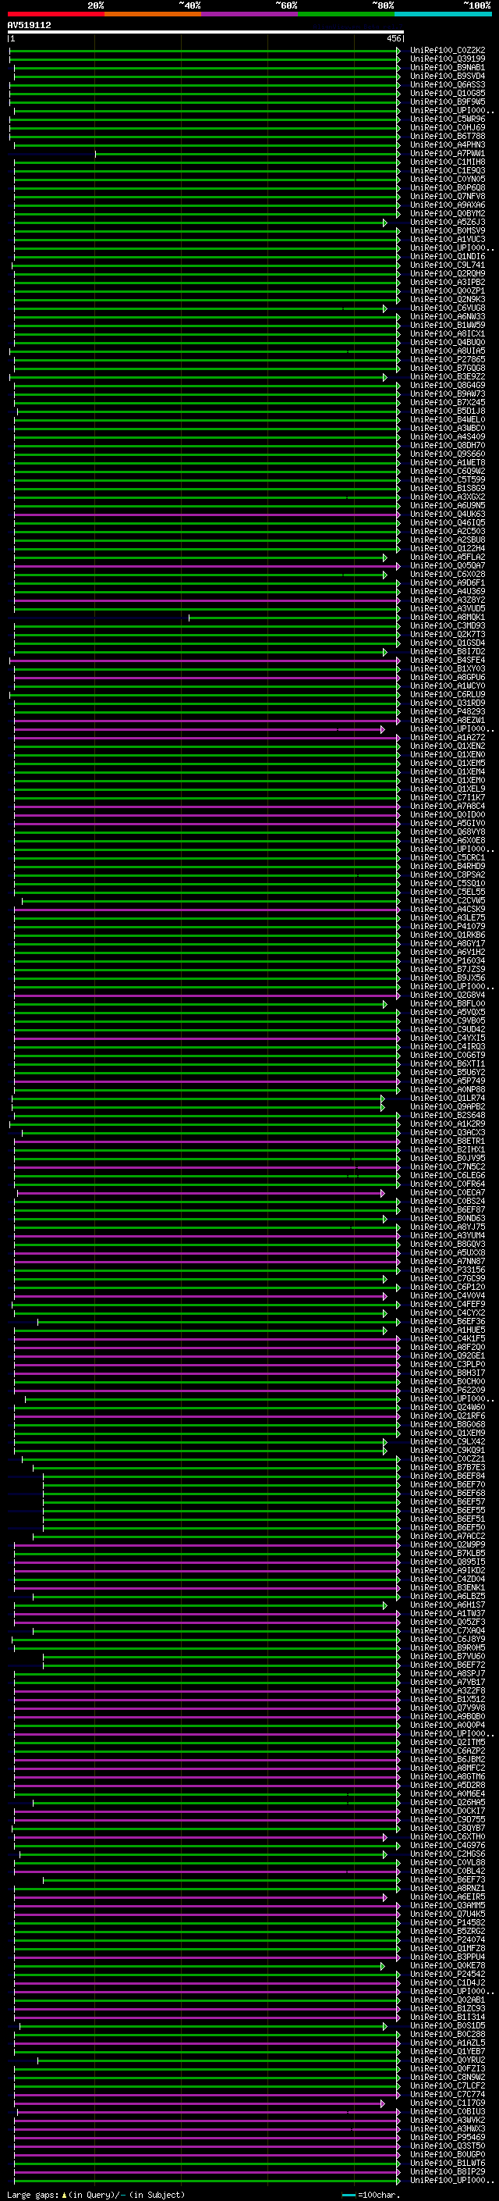This screenshot has height=2201, width=499.
Task: Select the UniRef100_C5WR96 label
Action: [x=448, y=119]
